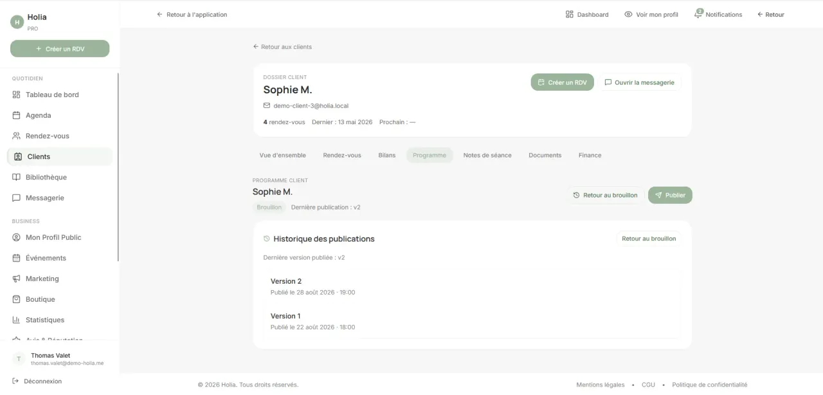This screenshot has height=395, width=823.
Task: Open the Finance tab
Action: point(590,155)
